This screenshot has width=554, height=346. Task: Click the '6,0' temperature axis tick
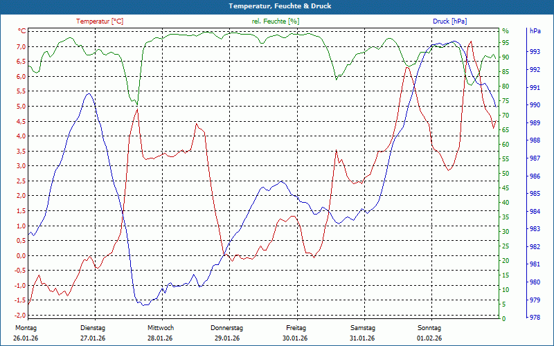click(x=21, y=77)
